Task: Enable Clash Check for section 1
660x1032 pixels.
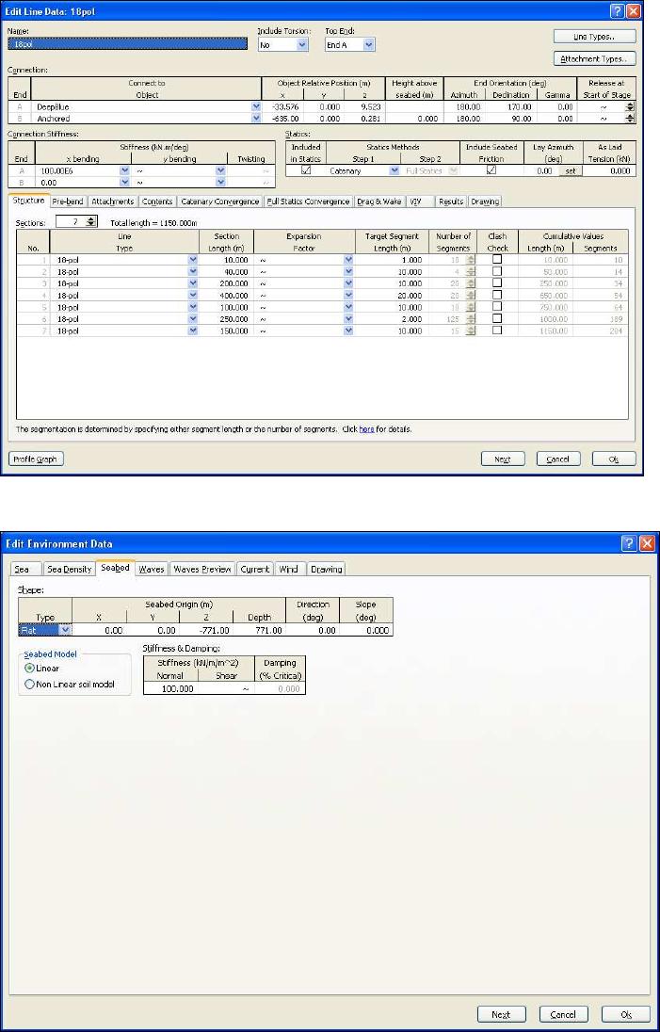Action: [x=497, y=258]
